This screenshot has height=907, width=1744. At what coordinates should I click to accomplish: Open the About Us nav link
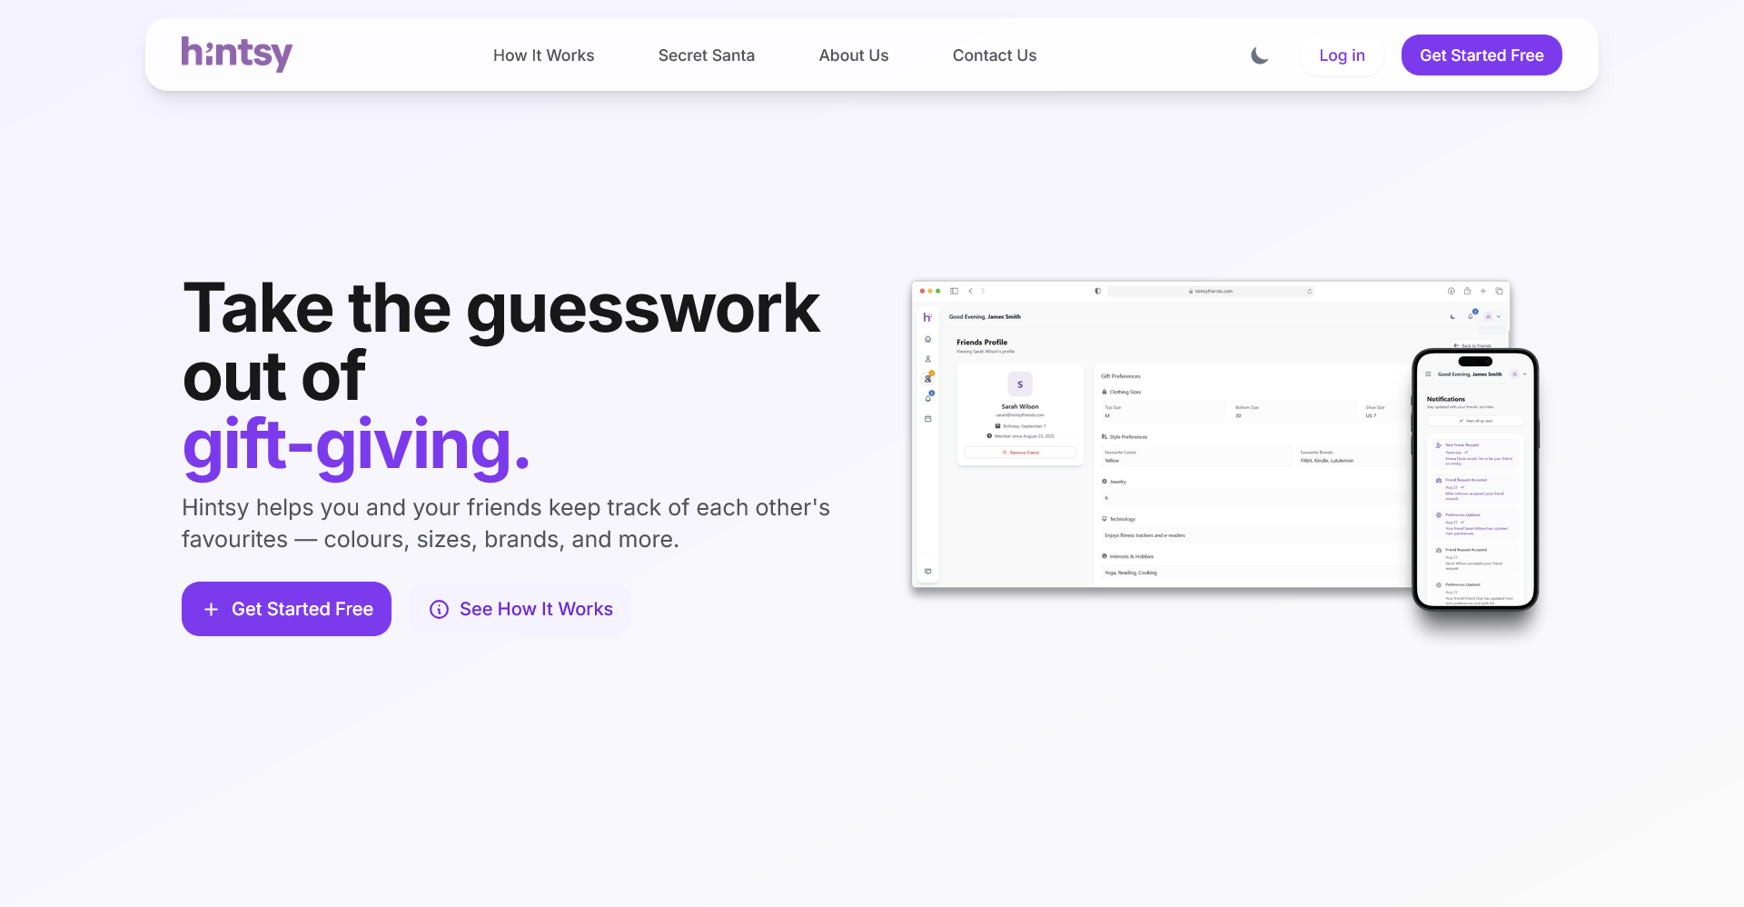click(853, 55)
